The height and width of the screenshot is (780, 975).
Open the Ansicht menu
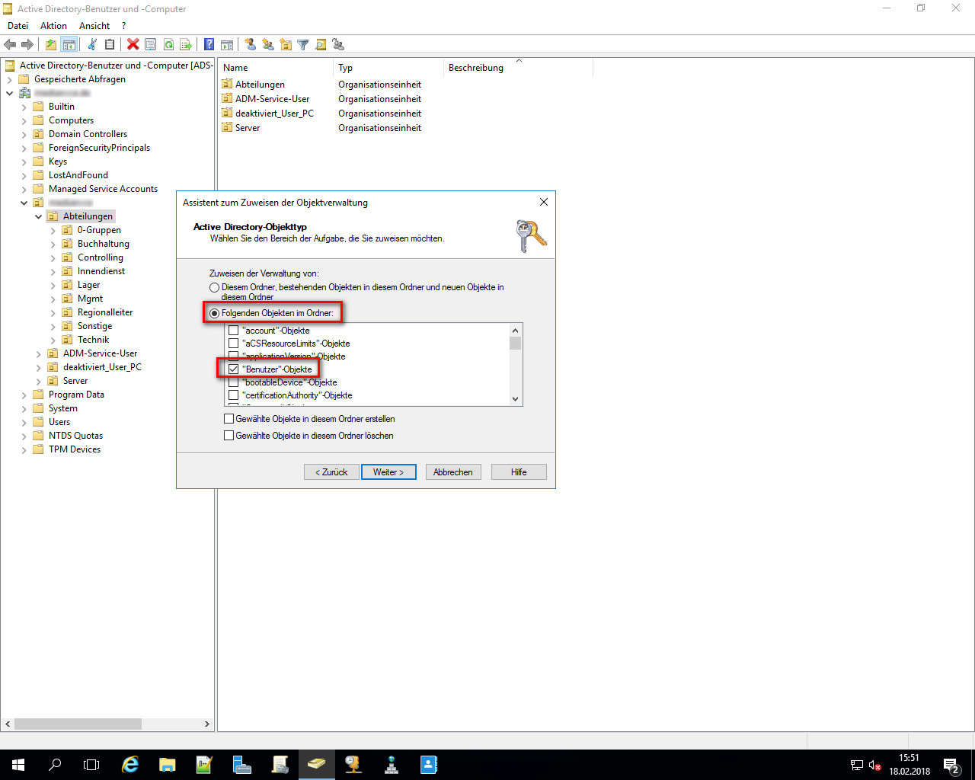94,26
